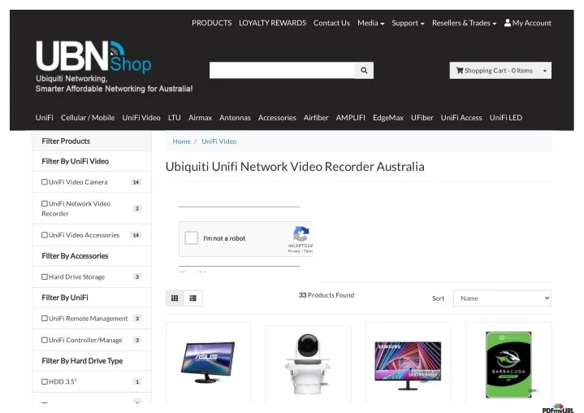This screenshot has width=584, height=413.
Task: Open the ASUS monitor product thumbnail
Action: 208,363
